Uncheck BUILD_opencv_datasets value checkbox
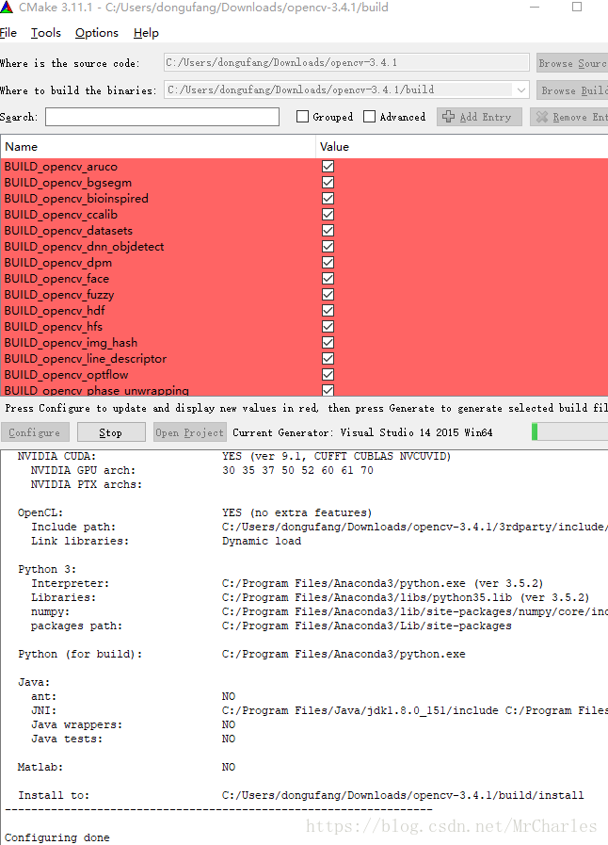The width and height of the screenshot is (608, 845). pyautogui.click(x=328, y=231)
